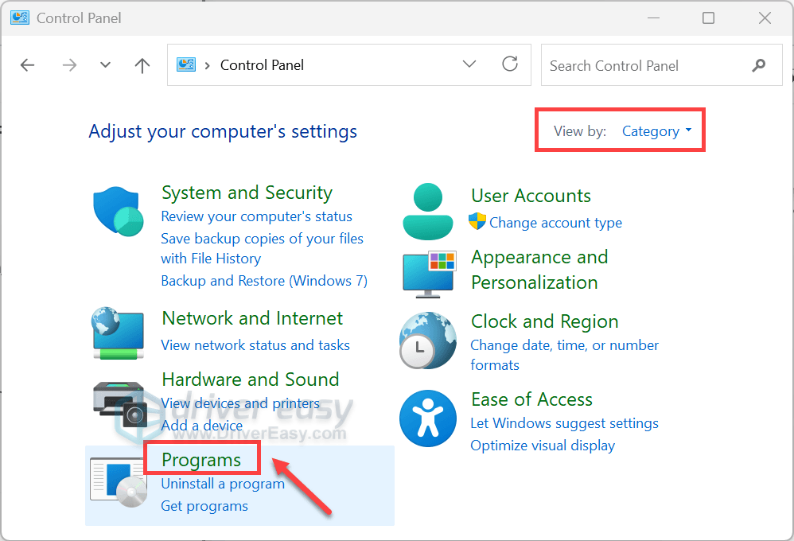Navigate back with the back arrow

click(27, 65)
